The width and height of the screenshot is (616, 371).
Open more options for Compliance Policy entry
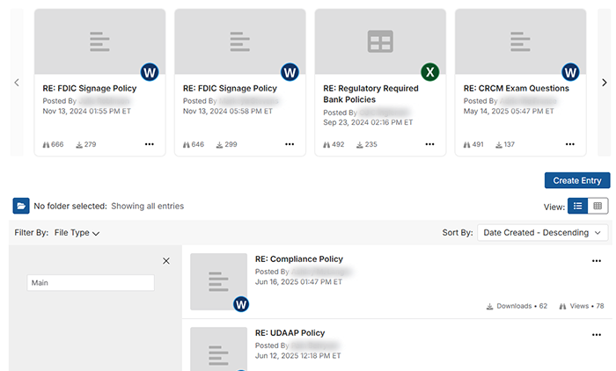[598, 261]
